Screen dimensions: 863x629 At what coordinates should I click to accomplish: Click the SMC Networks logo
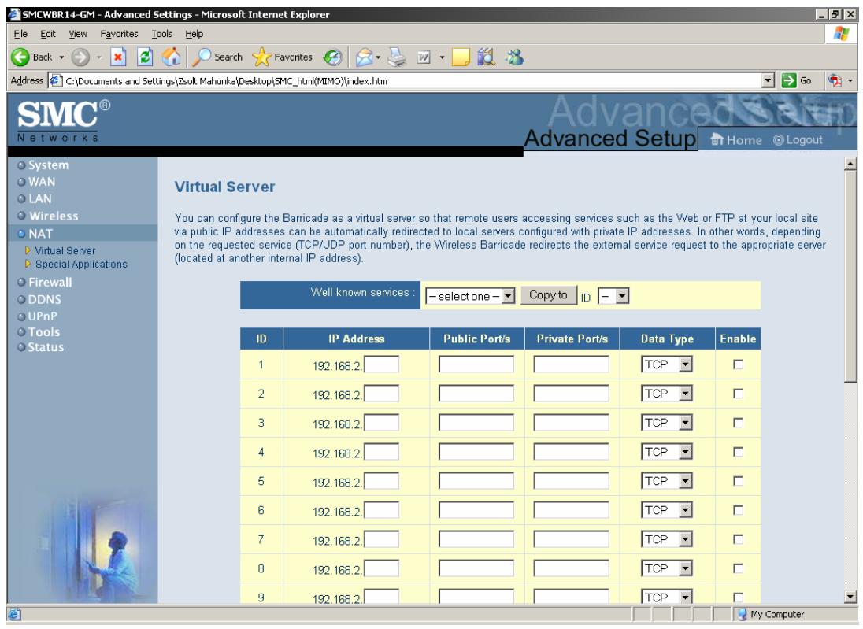(x=63, y=120)
